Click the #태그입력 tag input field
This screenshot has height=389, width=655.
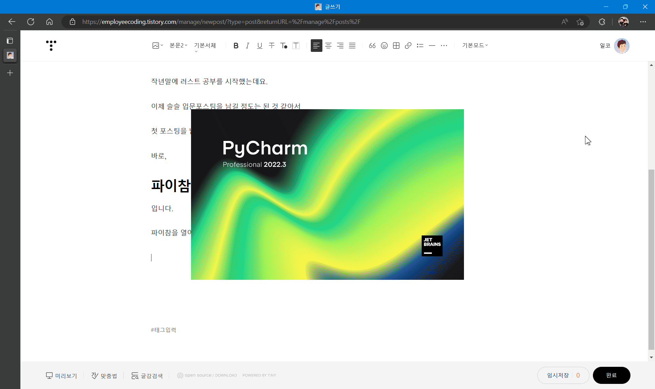coord(164,330)
